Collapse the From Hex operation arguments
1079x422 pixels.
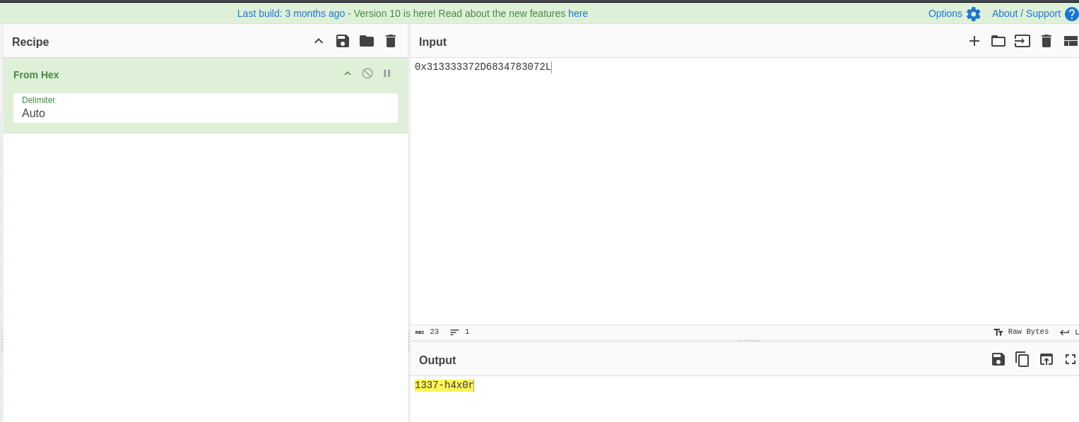348,73
